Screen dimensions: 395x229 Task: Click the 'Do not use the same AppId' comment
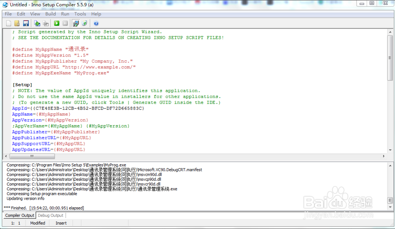[x=116, y=97]
